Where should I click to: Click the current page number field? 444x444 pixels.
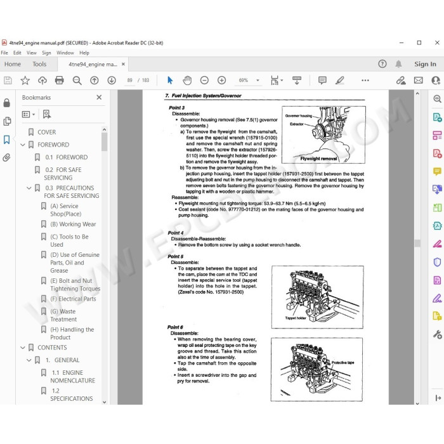(x=129, y=81)
